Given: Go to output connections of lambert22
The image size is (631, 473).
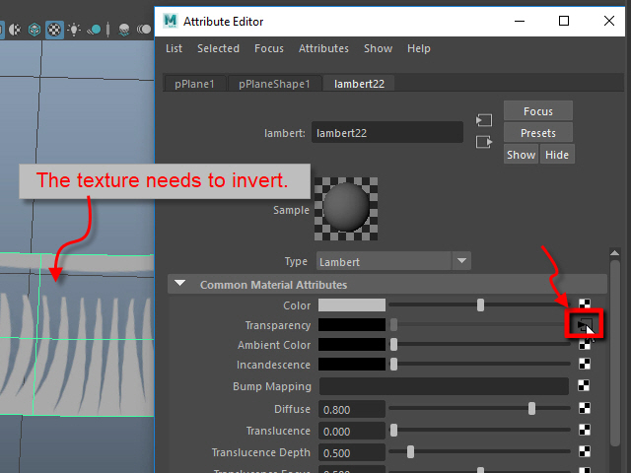Looking at the screenshot, I should [x=483, y=142].
